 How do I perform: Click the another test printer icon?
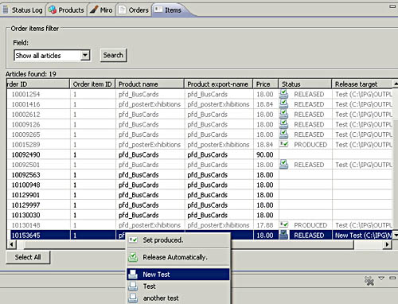click(x=133, y=298)
